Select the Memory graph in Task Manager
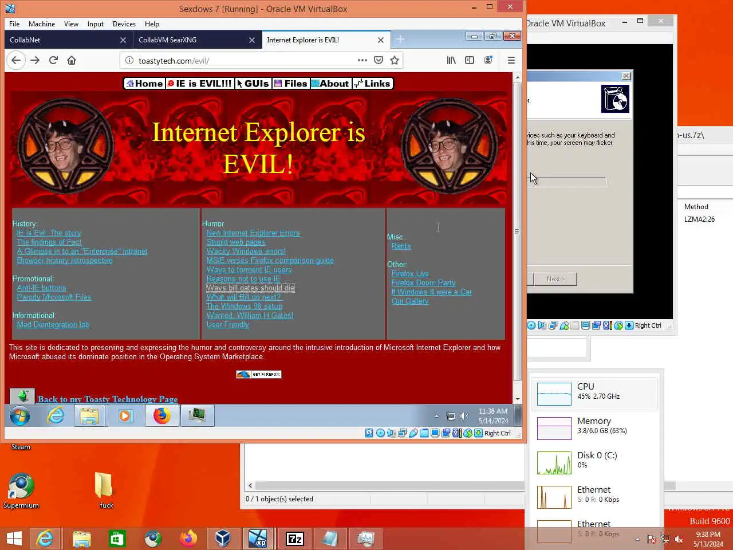The height and width of the screenshot is (550, 733). point(554,429)
